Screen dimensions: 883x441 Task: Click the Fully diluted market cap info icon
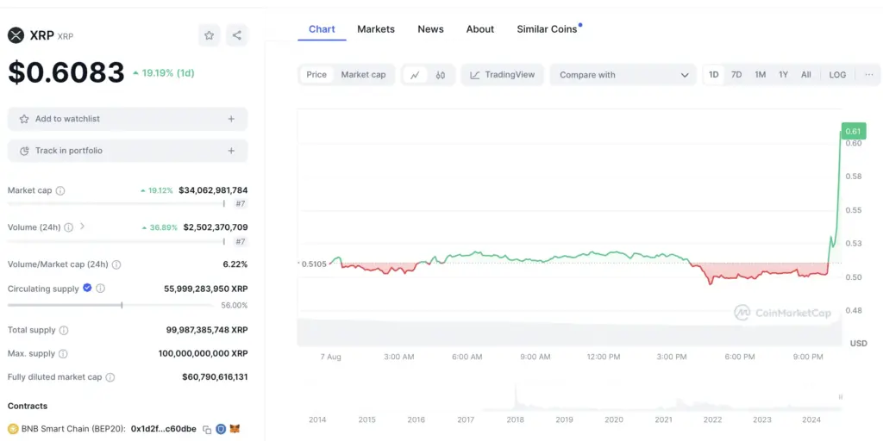click(110, 377)
